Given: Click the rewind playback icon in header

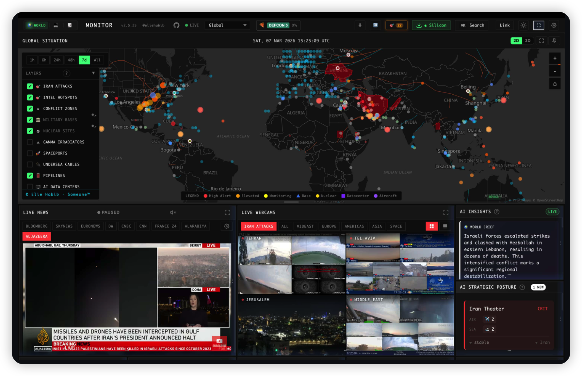Looking at the screenshot, I should coord(376,25).
